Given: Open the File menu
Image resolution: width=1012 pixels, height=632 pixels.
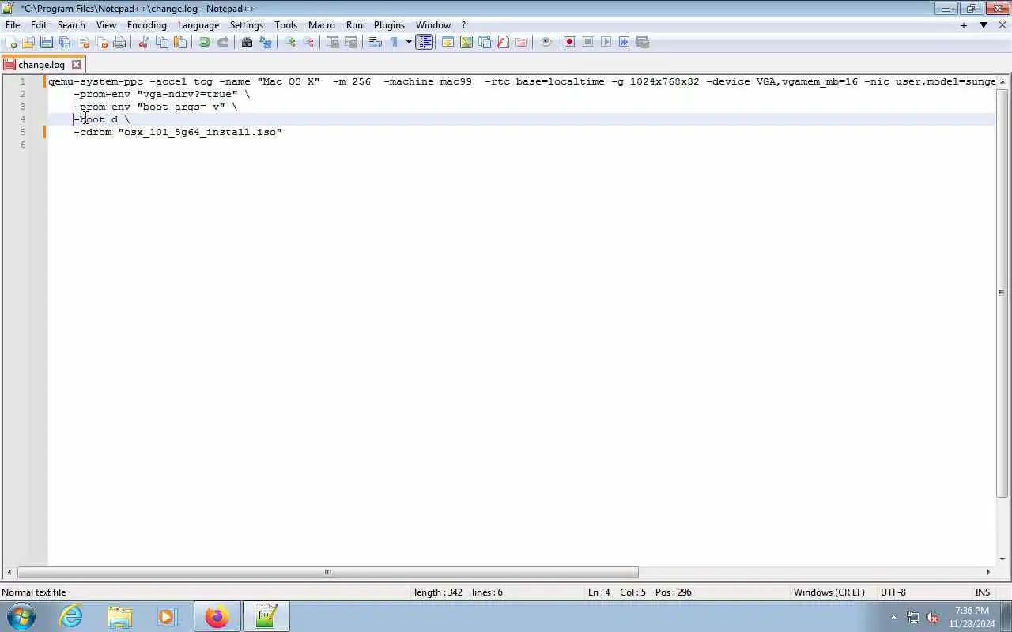Looking at the screenshot, I should coord(13,25).
